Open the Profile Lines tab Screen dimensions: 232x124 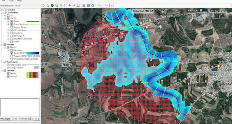point(24,119)
